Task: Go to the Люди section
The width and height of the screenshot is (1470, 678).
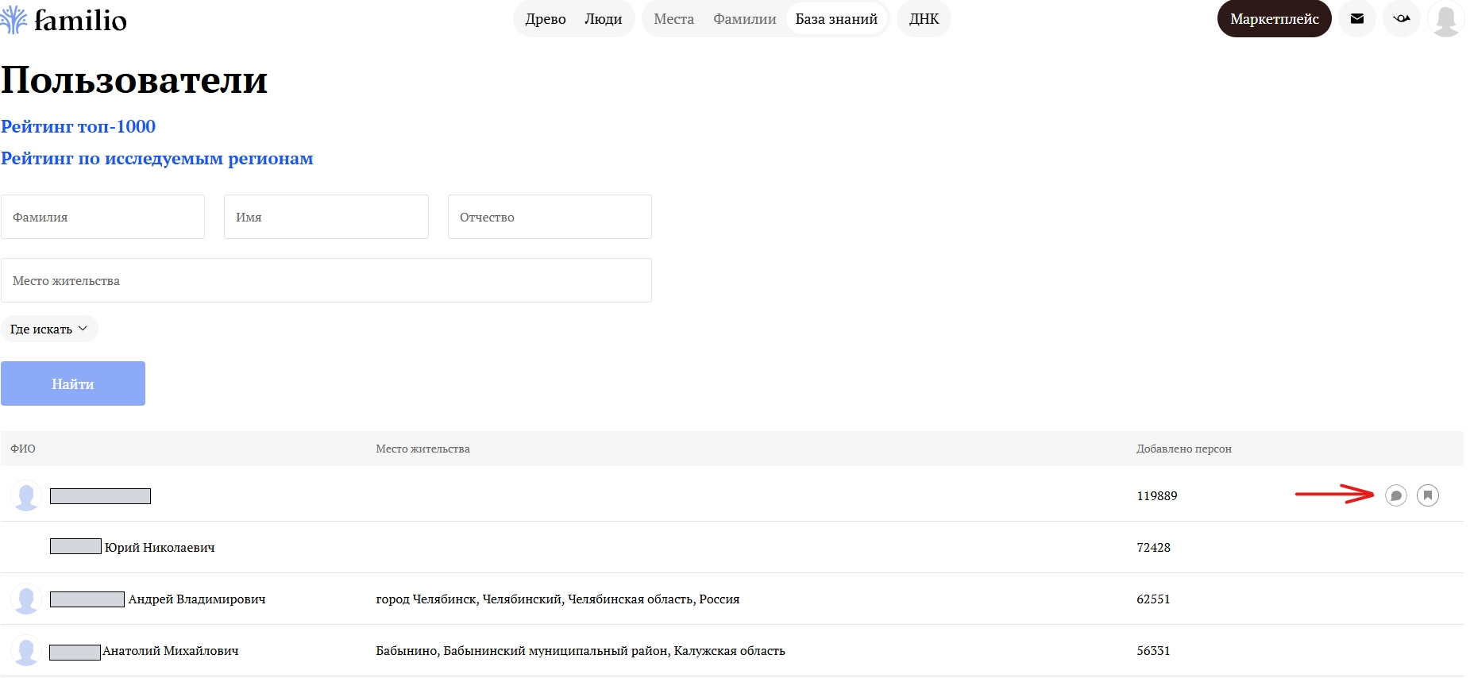Action: point(603,19)
